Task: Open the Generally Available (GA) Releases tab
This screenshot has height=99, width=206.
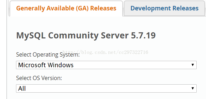Action: coord(66,8)
